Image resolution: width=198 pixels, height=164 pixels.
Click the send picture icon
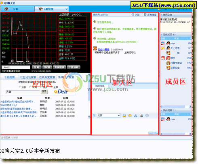[x=141, y=116]
